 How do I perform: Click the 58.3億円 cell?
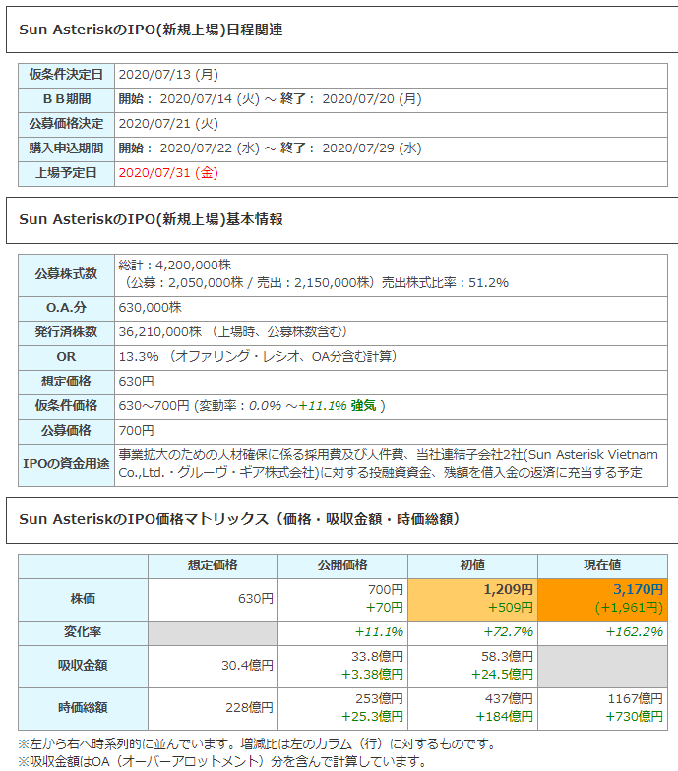pos(472,667)
